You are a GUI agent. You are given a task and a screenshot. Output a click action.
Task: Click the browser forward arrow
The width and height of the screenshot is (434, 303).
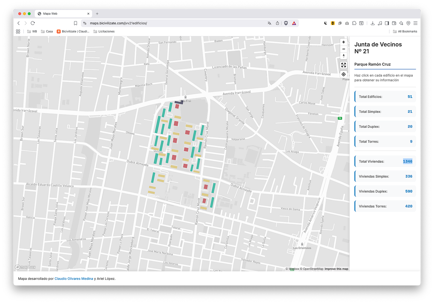[x=26, y=23]
